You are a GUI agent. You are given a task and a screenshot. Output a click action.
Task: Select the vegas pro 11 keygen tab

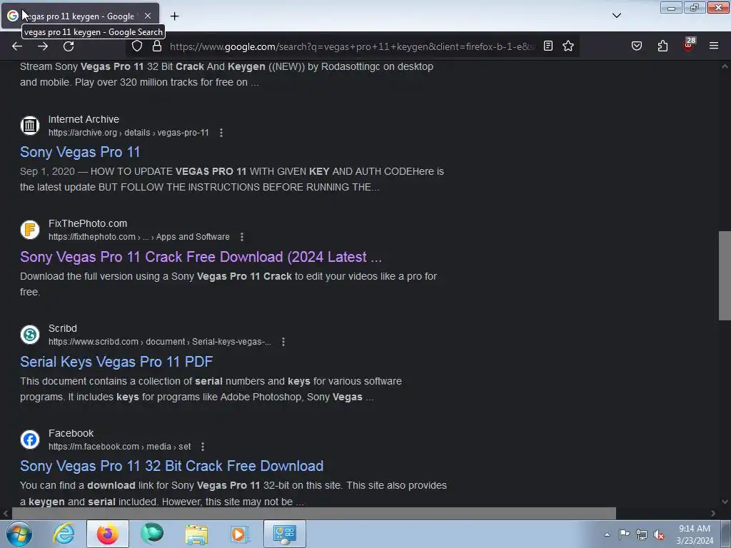click(x=80, y=16)
